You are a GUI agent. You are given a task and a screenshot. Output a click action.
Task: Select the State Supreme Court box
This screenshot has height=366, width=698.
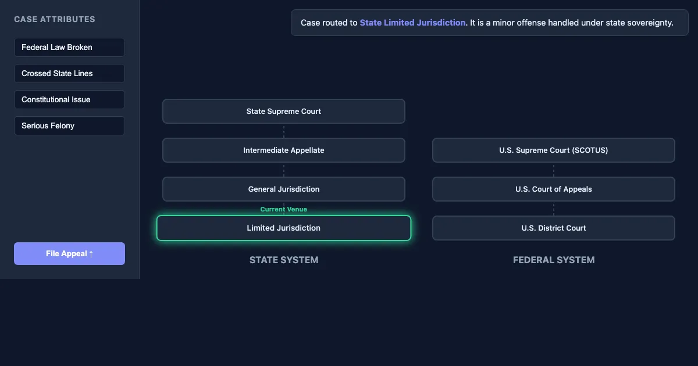[x=284, y=111]
